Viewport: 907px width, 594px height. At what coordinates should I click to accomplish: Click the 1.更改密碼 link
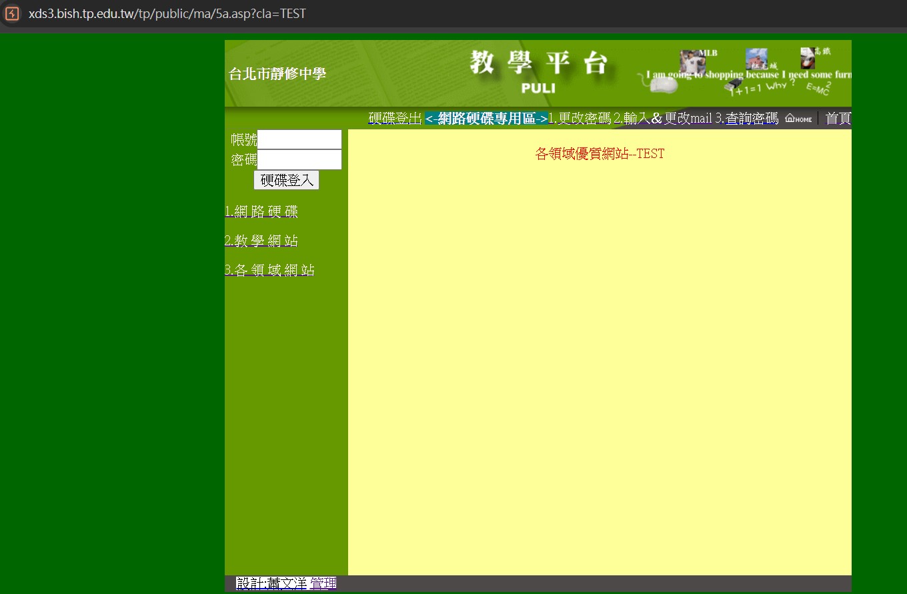pos(580,119)
